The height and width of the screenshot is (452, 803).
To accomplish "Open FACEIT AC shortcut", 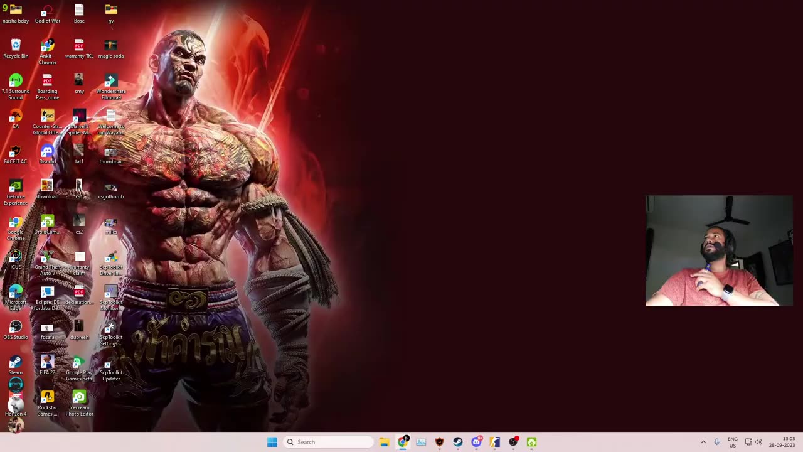I will pos(16,154).
